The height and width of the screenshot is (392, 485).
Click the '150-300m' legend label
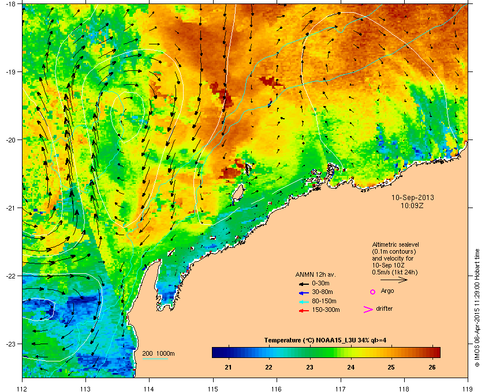326,310
